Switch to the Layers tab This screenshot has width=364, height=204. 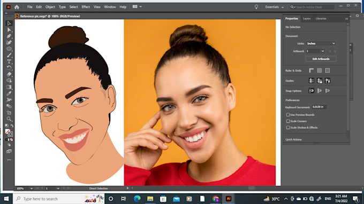click(307, 19)
